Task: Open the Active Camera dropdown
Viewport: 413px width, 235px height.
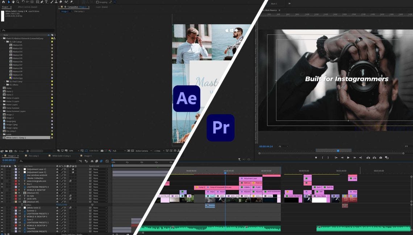Action: (142, 151)
